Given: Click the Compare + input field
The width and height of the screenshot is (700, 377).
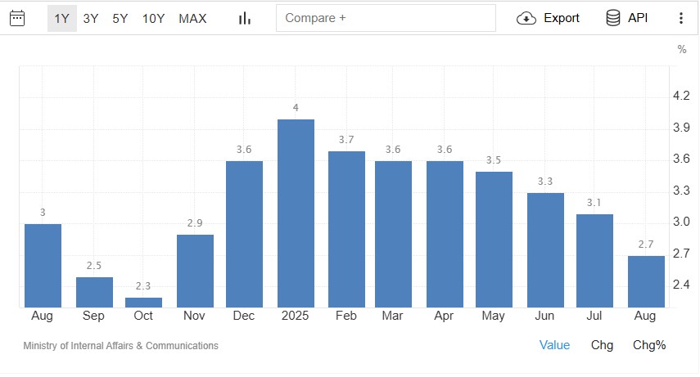Looking at the screenshot, I should pyautogui.click(x=386, y=18).
